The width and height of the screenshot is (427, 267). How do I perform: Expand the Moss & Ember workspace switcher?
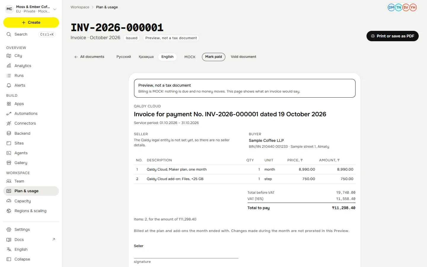pyautogui.click(x=31, y=9)
